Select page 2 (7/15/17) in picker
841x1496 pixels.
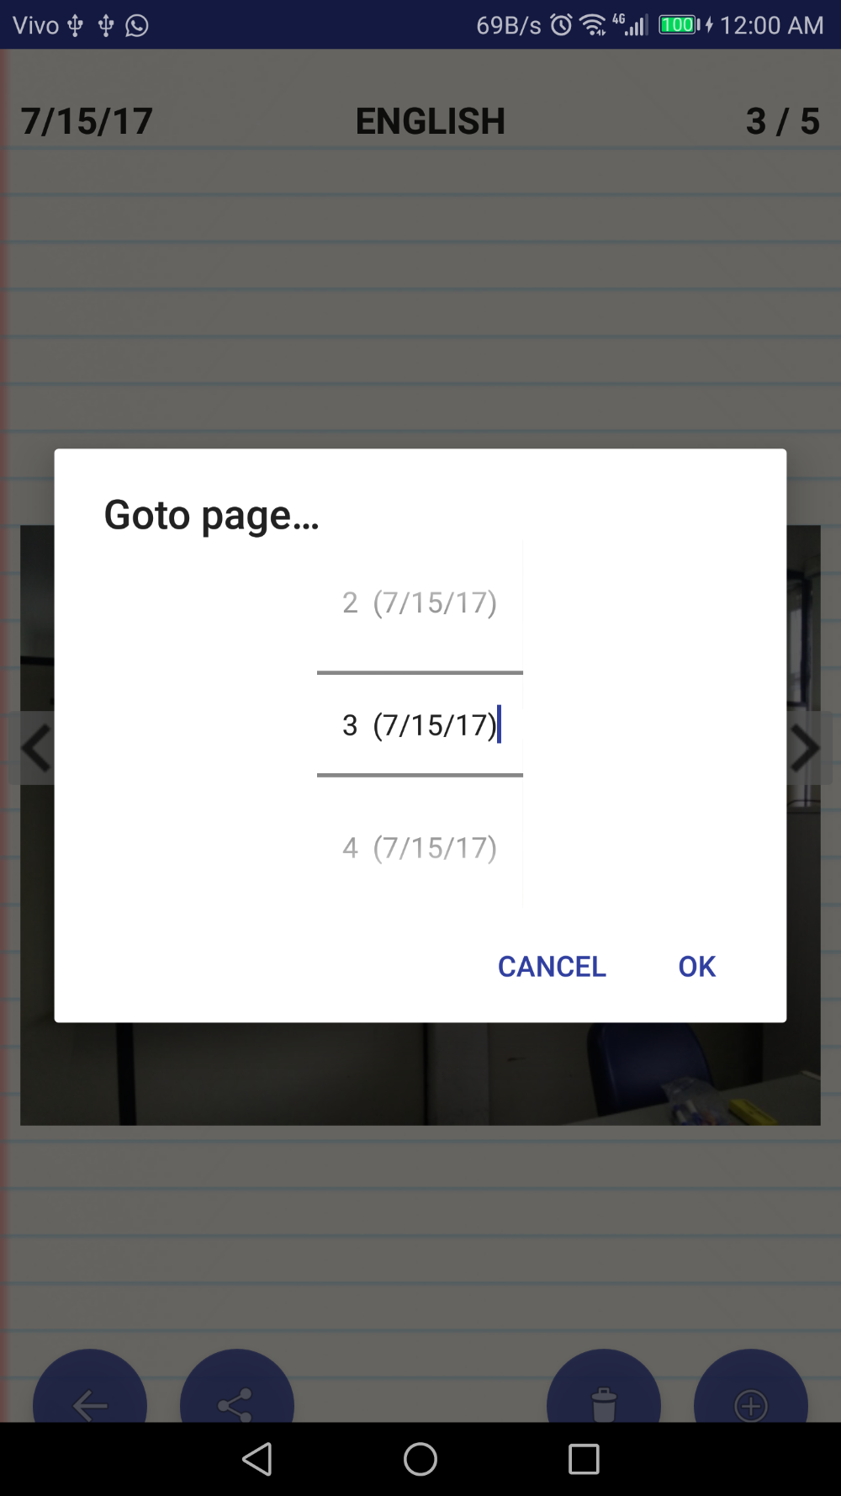click(x=420, y=602)
